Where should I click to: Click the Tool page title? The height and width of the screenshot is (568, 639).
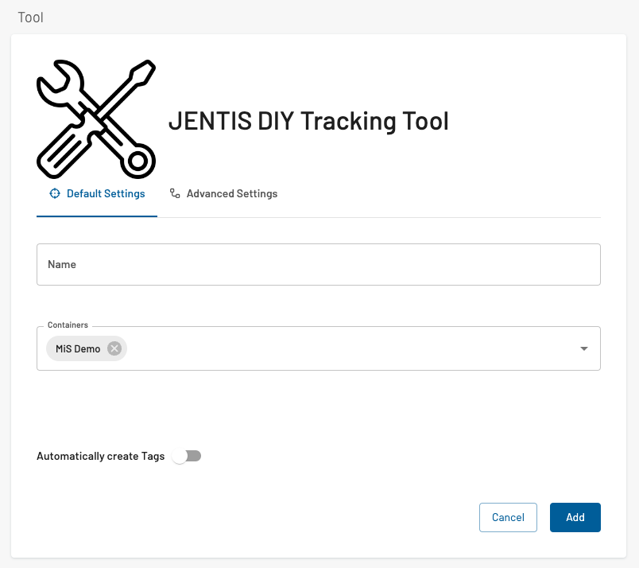point(30,18)
